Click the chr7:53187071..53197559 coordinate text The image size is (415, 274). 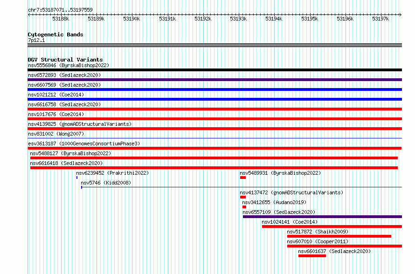coord(60,10)
